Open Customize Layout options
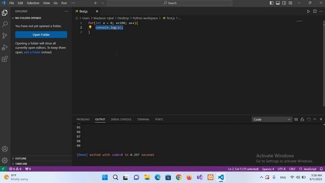325x183 pixels. (290, 3)
